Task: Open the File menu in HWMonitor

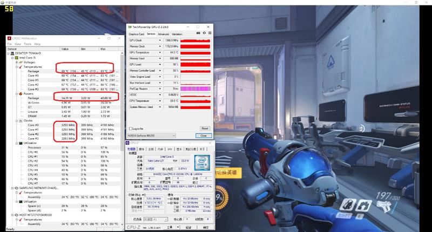Action: (9, 44)
